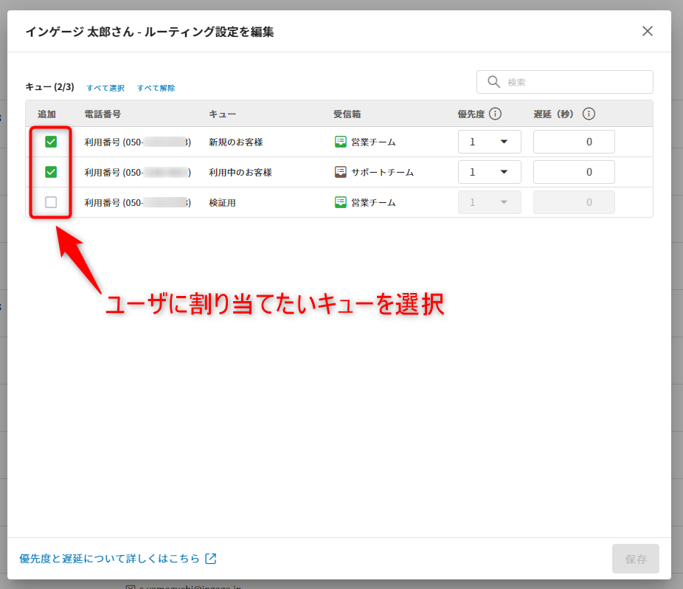Open the disabled priority dropdown for 検証用

pos(490,202)
